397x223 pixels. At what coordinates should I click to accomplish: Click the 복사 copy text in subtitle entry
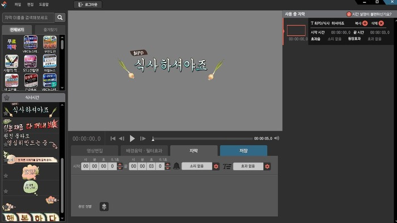pyautogui.click(x=358, y=23)
